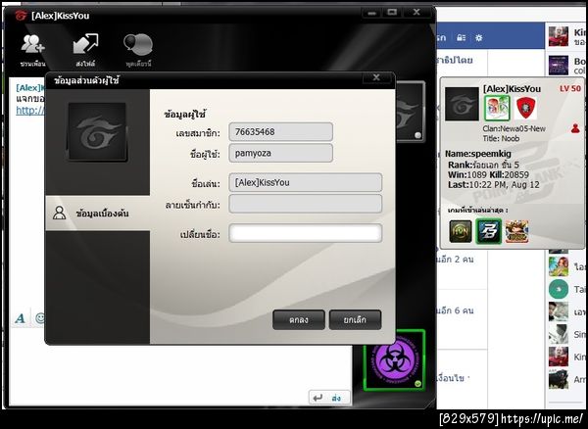The image size is (588, 429).
Task: Click the green circular avatar in Facebook sidebar
Action: coord(559,289)
